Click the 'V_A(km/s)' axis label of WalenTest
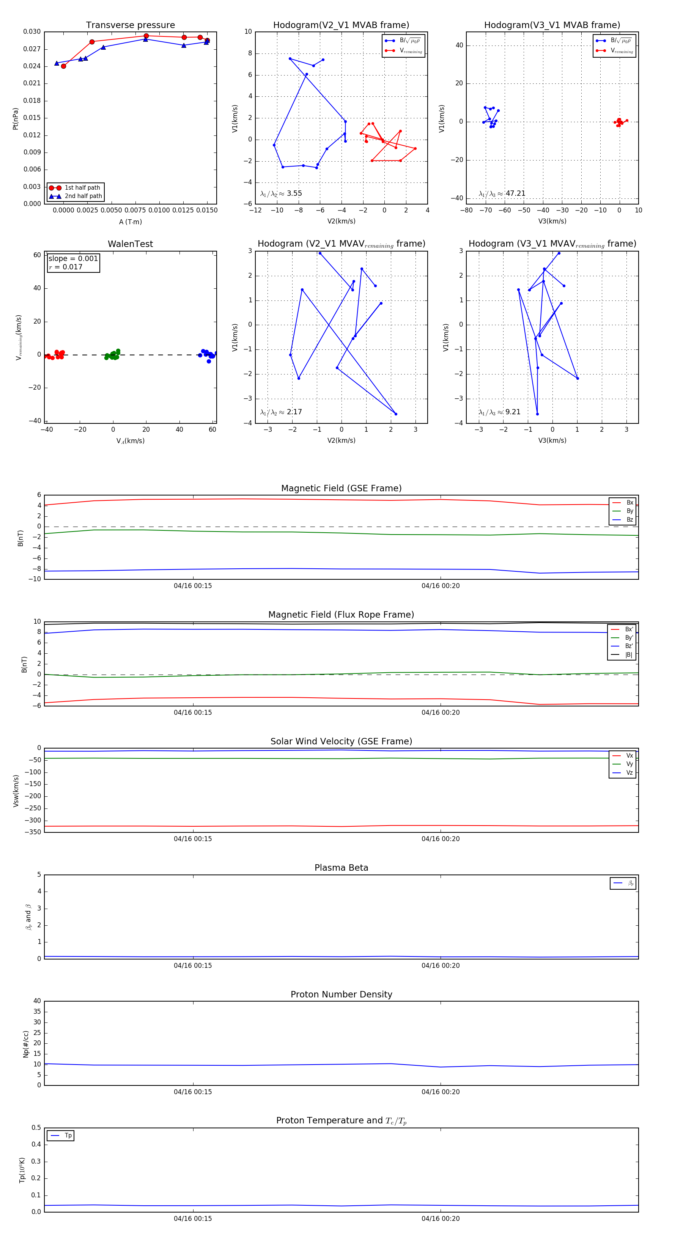Viewport: 683px width, 1252px height. (x=130, y=441)
